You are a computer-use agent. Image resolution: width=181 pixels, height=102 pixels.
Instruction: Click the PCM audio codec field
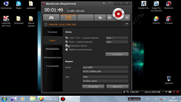click(x=105, y=77)
